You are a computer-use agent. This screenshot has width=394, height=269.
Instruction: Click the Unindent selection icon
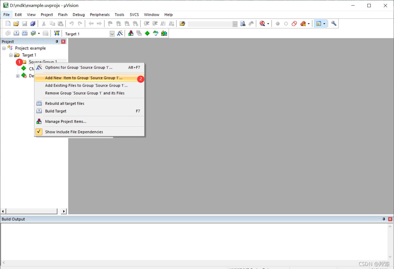click(x=155, y=24)
